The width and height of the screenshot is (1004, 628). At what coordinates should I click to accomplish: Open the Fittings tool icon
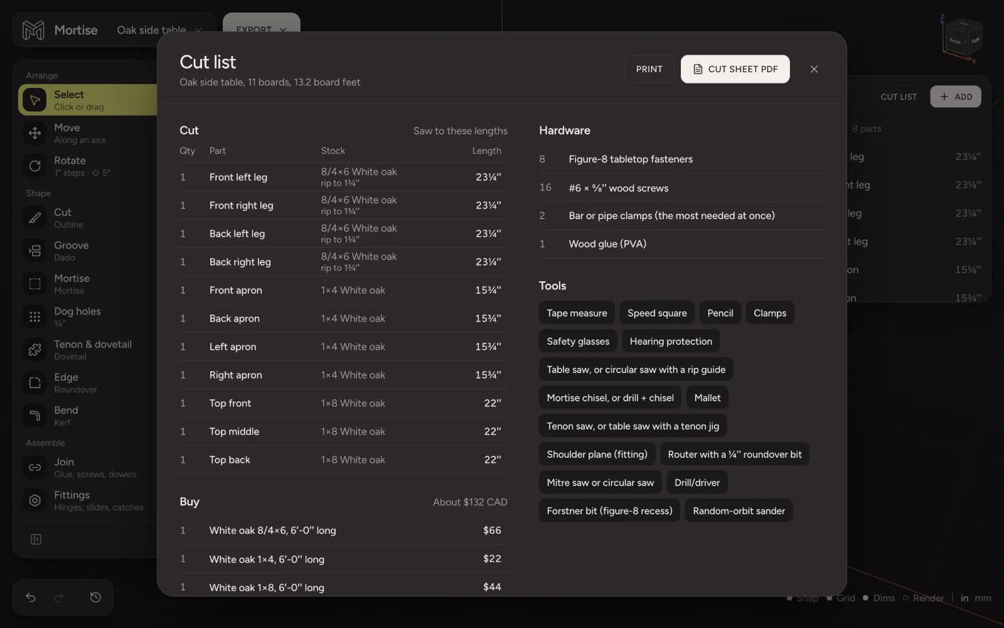(35, 501)
